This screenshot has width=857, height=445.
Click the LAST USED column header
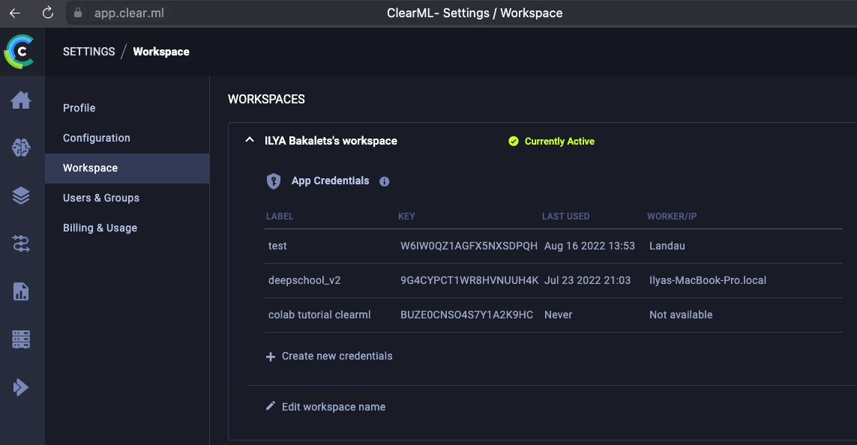(565, 217)
